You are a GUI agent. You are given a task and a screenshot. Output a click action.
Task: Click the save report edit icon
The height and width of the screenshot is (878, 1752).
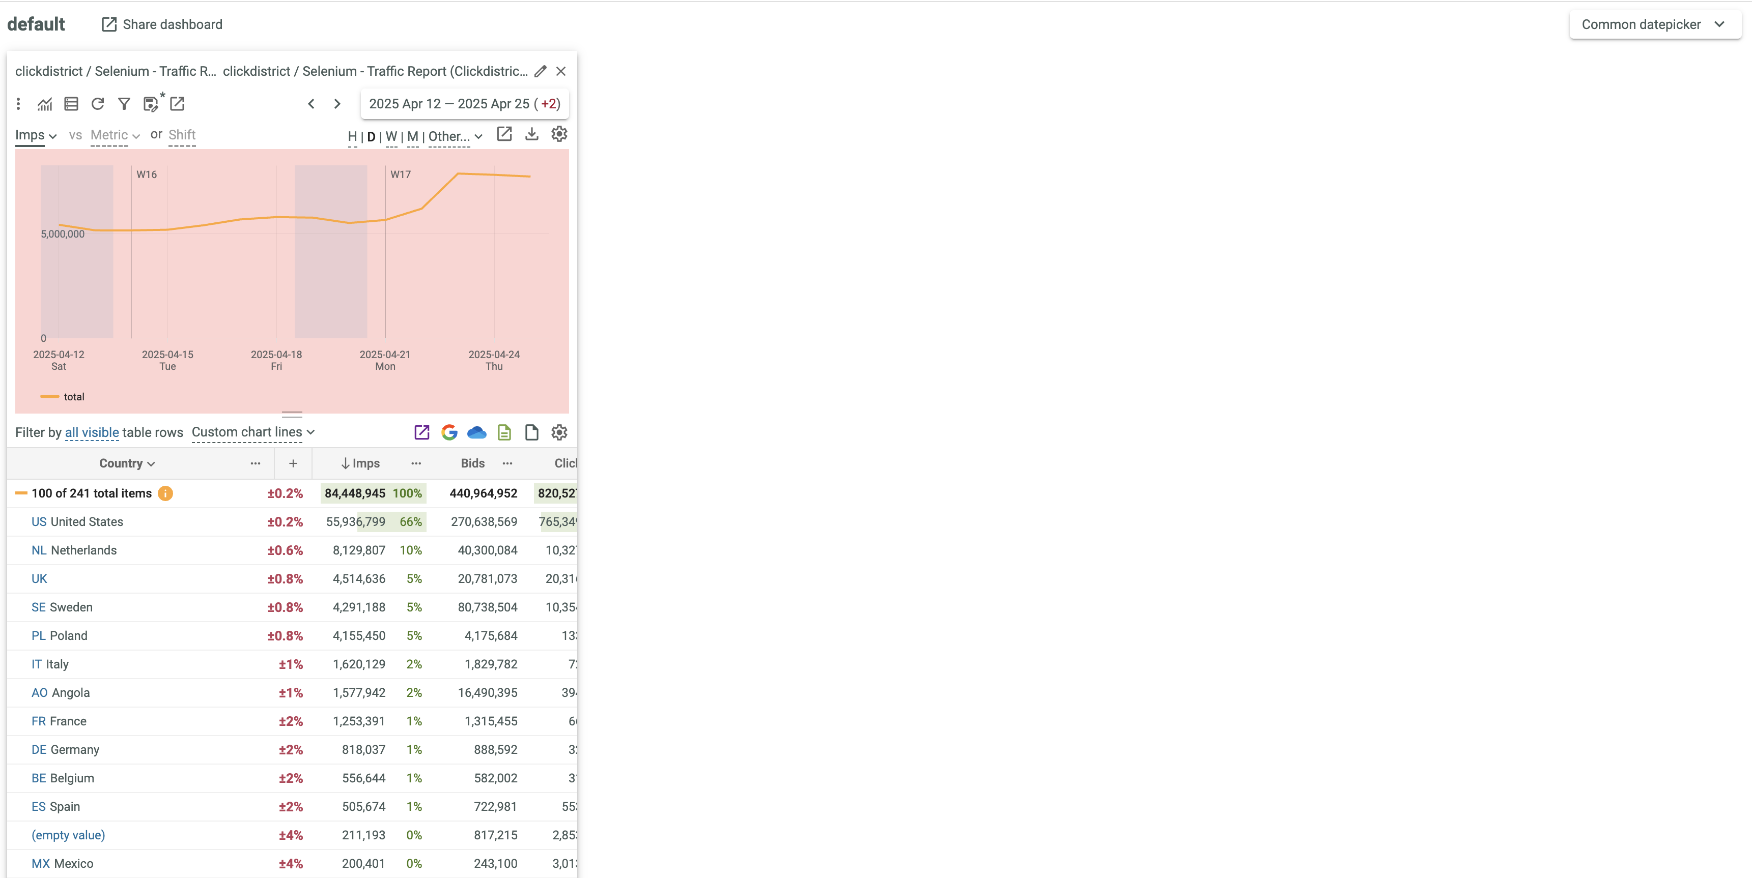[x=151, y=104]
